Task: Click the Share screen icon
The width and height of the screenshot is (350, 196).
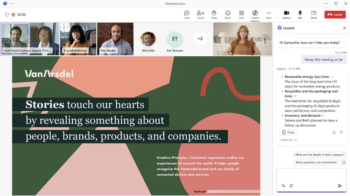Action: pos(314,14)
